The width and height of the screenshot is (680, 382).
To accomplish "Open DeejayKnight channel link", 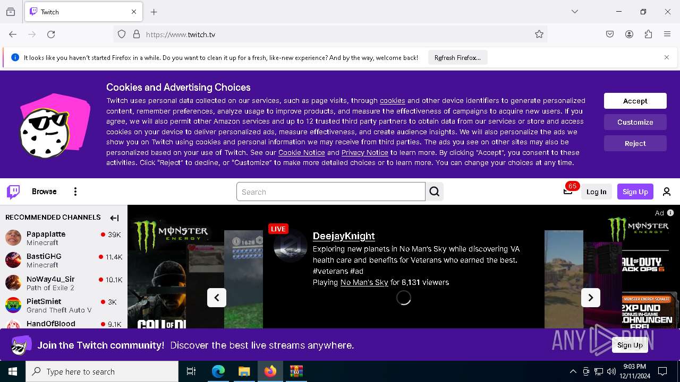I will point(344,236).
